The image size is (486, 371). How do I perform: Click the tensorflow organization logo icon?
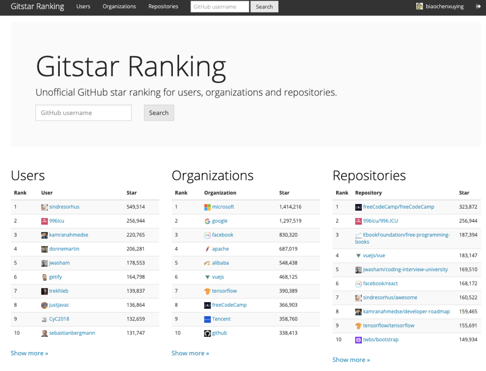pos(207,291)
